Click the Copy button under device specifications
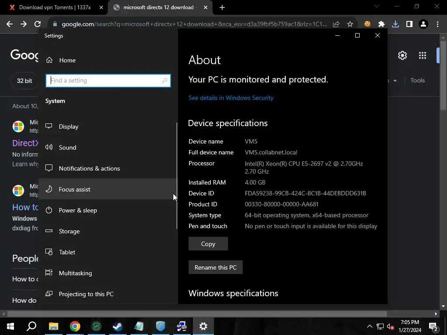447x335 pixels. [208, 244]
